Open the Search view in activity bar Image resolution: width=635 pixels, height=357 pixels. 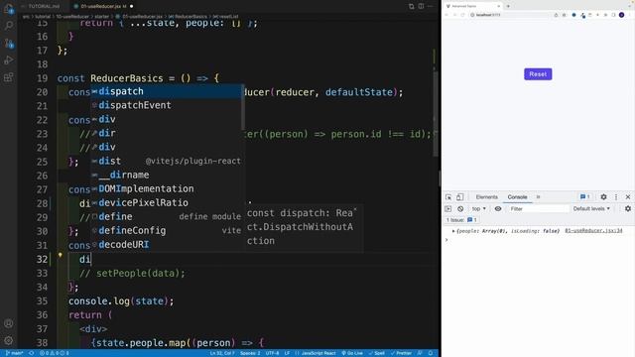coord(9,26)
